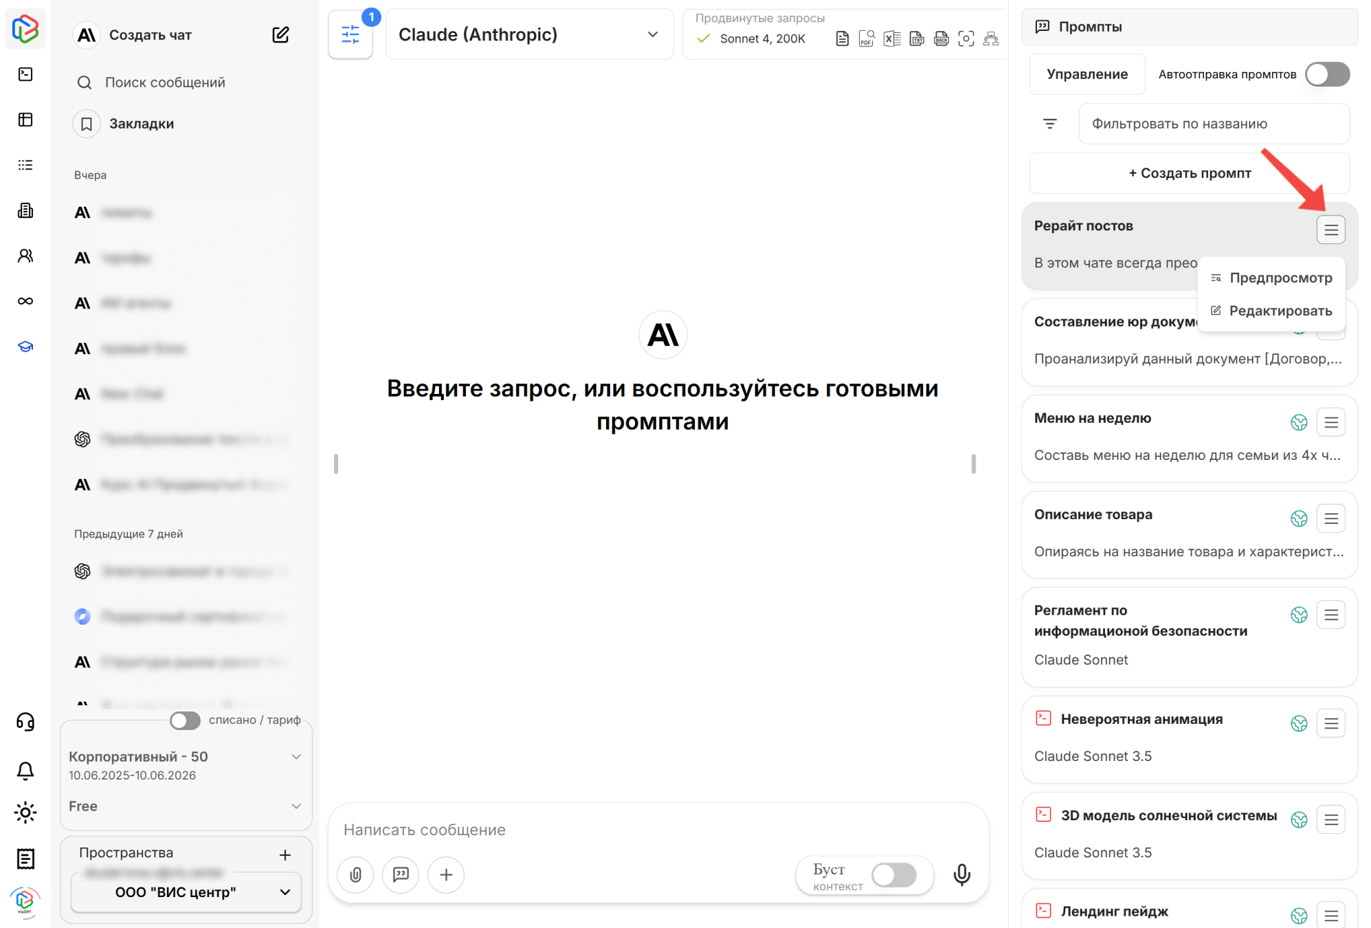Click the public globe icon on Меню на неделю

point(1299,422)
